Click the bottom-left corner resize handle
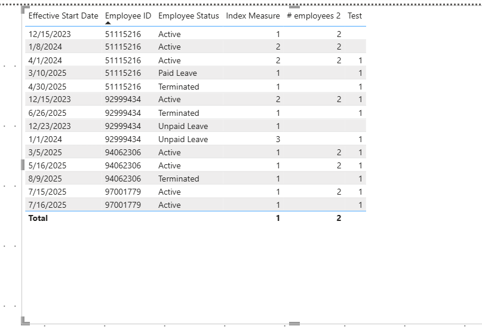The width and height of the screenshot is (482, 332). point(24,321)
